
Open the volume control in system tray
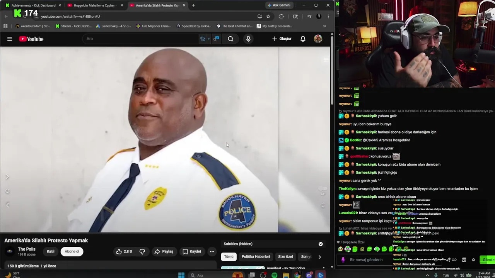462,276
